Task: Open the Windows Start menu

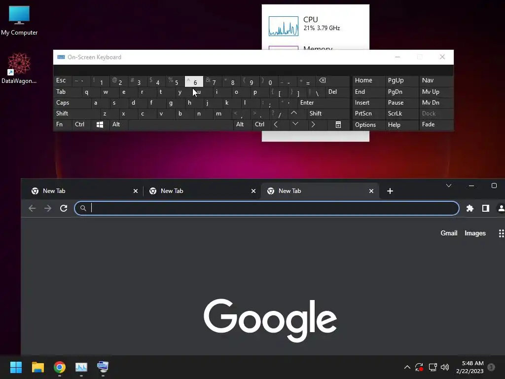Action: pos(16,367)
